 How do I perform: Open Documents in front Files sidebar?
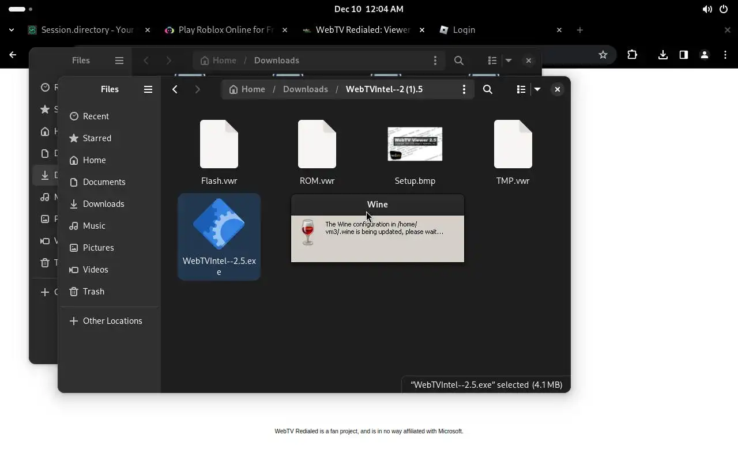pos(110,182)
